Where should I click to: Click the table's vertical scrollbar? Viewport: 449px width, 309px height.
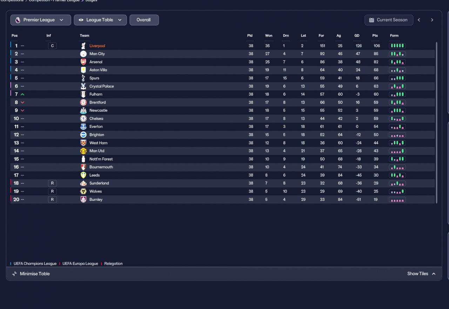click(x=437, y=123)
